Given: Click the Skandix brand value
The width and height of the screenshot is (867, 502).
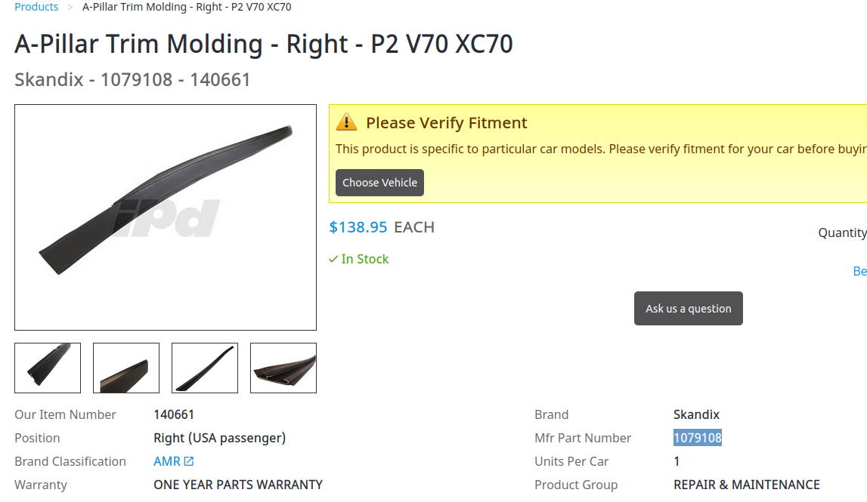Looking at the screenshot, I should 696,414.
